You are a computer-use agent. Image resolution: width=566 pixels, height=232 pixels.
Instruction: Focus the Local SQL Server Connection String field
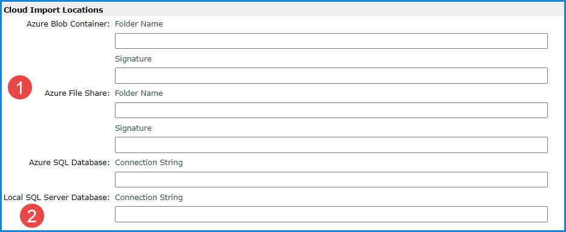(x=331, y=214)
